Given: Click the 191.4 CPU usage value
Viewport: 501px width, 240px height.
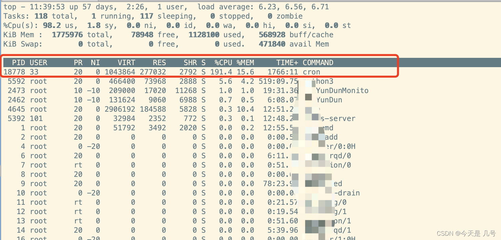Looking at the screenshot, I should pos(221,72).
